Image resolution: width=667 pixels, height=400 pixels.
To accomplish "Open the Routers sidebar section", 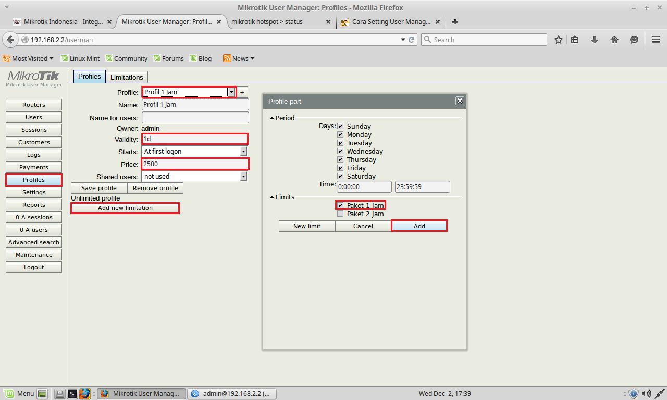I will [x=34, y=105].
